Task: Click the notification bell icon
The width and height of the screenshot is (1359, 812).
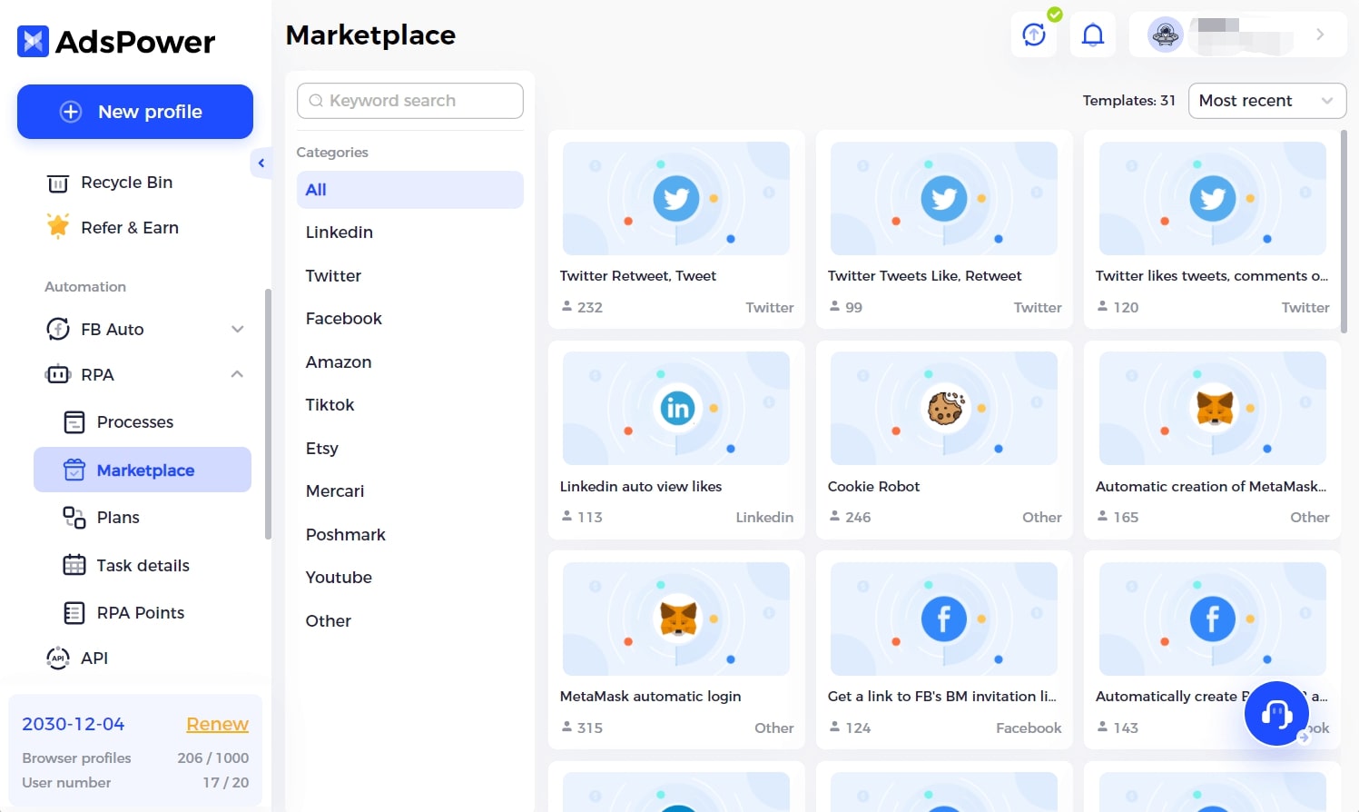Action: (1092, 35)
